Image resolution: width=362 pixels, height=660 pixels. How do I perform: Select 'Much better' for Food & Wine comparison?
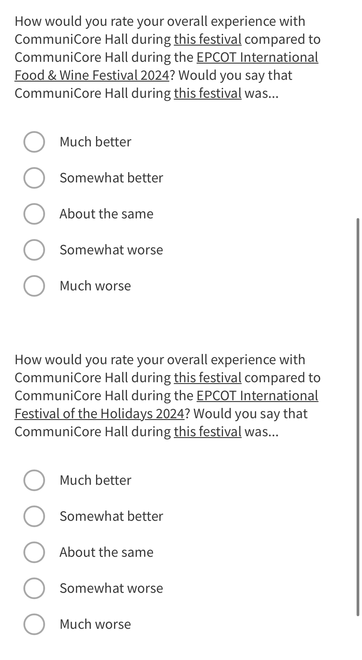pos(34,142)
